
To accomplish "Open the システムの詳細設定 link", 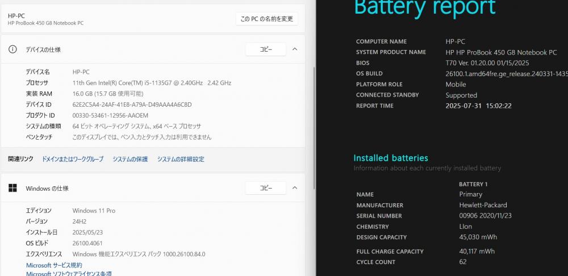I will point(181,159).
